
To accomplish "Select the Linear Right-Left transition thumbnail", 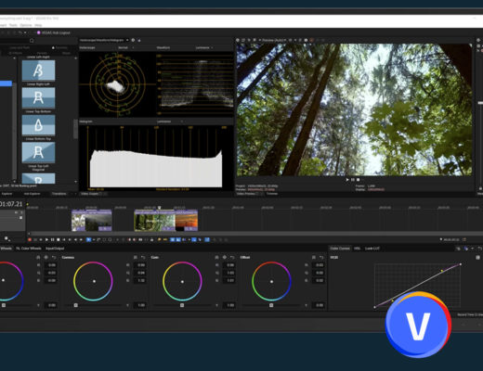I will (38, 70).
